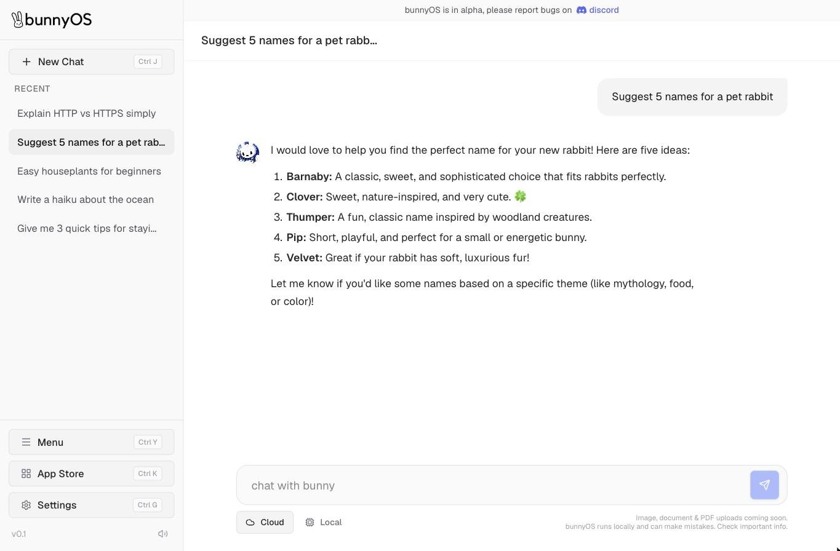Open chat Explain HTTP vs HTTPS simply
This screenshot has width=840, height=551.
tap(92, 114)
